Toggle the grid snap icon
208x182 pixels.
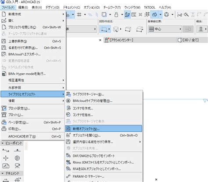(79, 14)
